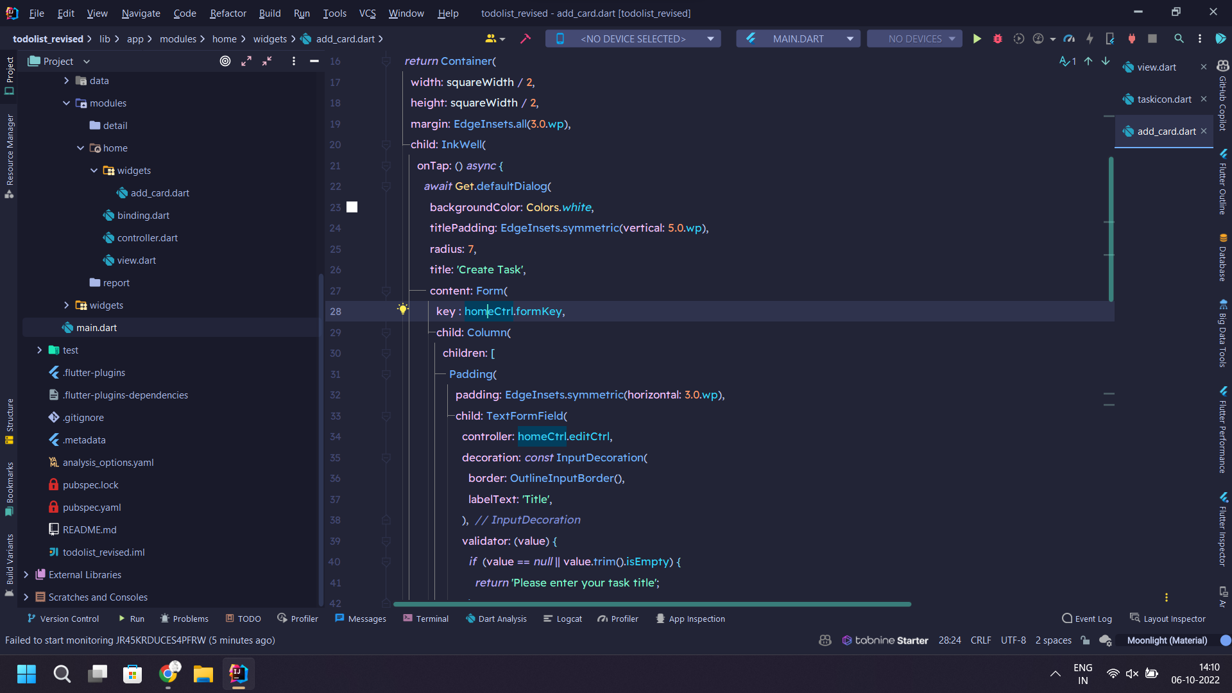Open the Dart Analysis tool window
The width and height of the screenshot is (1232, 693).
(496, 619)
